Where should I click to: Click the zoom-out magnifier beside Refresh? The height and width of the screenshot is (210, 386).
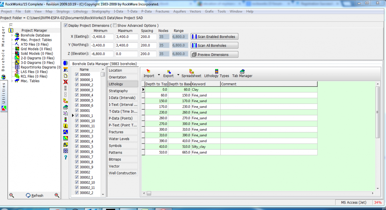point(57,195)
